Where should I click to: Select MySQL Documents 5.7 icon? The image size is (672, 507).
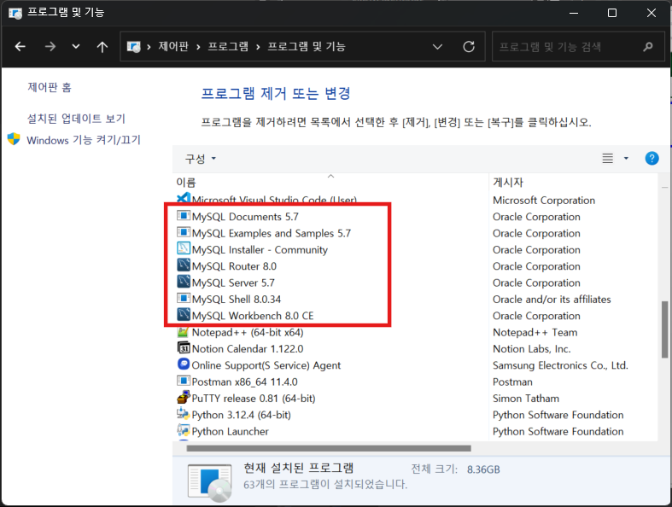(184, 216)
